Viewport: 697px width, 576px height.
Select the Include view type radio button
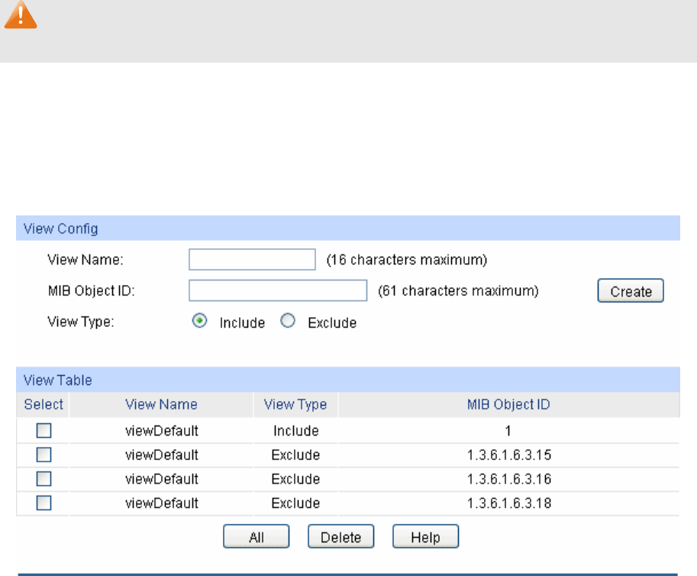point(199,322)
